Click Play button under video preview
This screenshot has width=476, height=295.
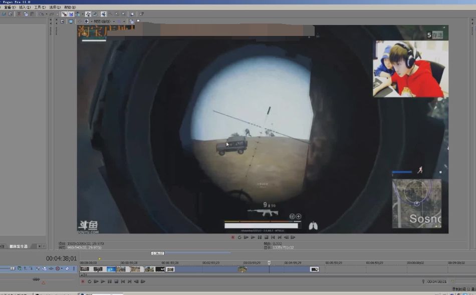(253, 237)
